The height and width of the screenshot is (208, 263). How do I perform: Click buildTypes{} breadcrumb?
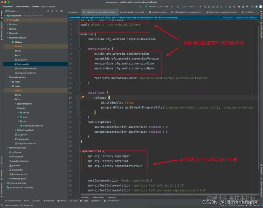pyautogui.click(x=99, y=197)
